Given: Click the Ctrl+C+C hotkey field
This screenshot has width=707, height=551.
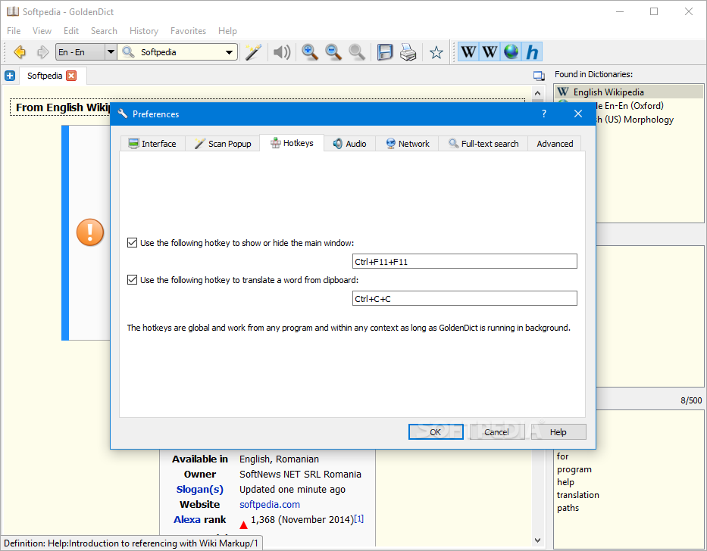Looking at the screenshot, I should pos(465,298).
